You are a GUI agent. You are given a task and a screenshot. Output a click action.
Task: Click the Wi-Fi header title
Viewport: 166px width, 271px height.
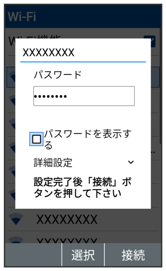point(22,17)
